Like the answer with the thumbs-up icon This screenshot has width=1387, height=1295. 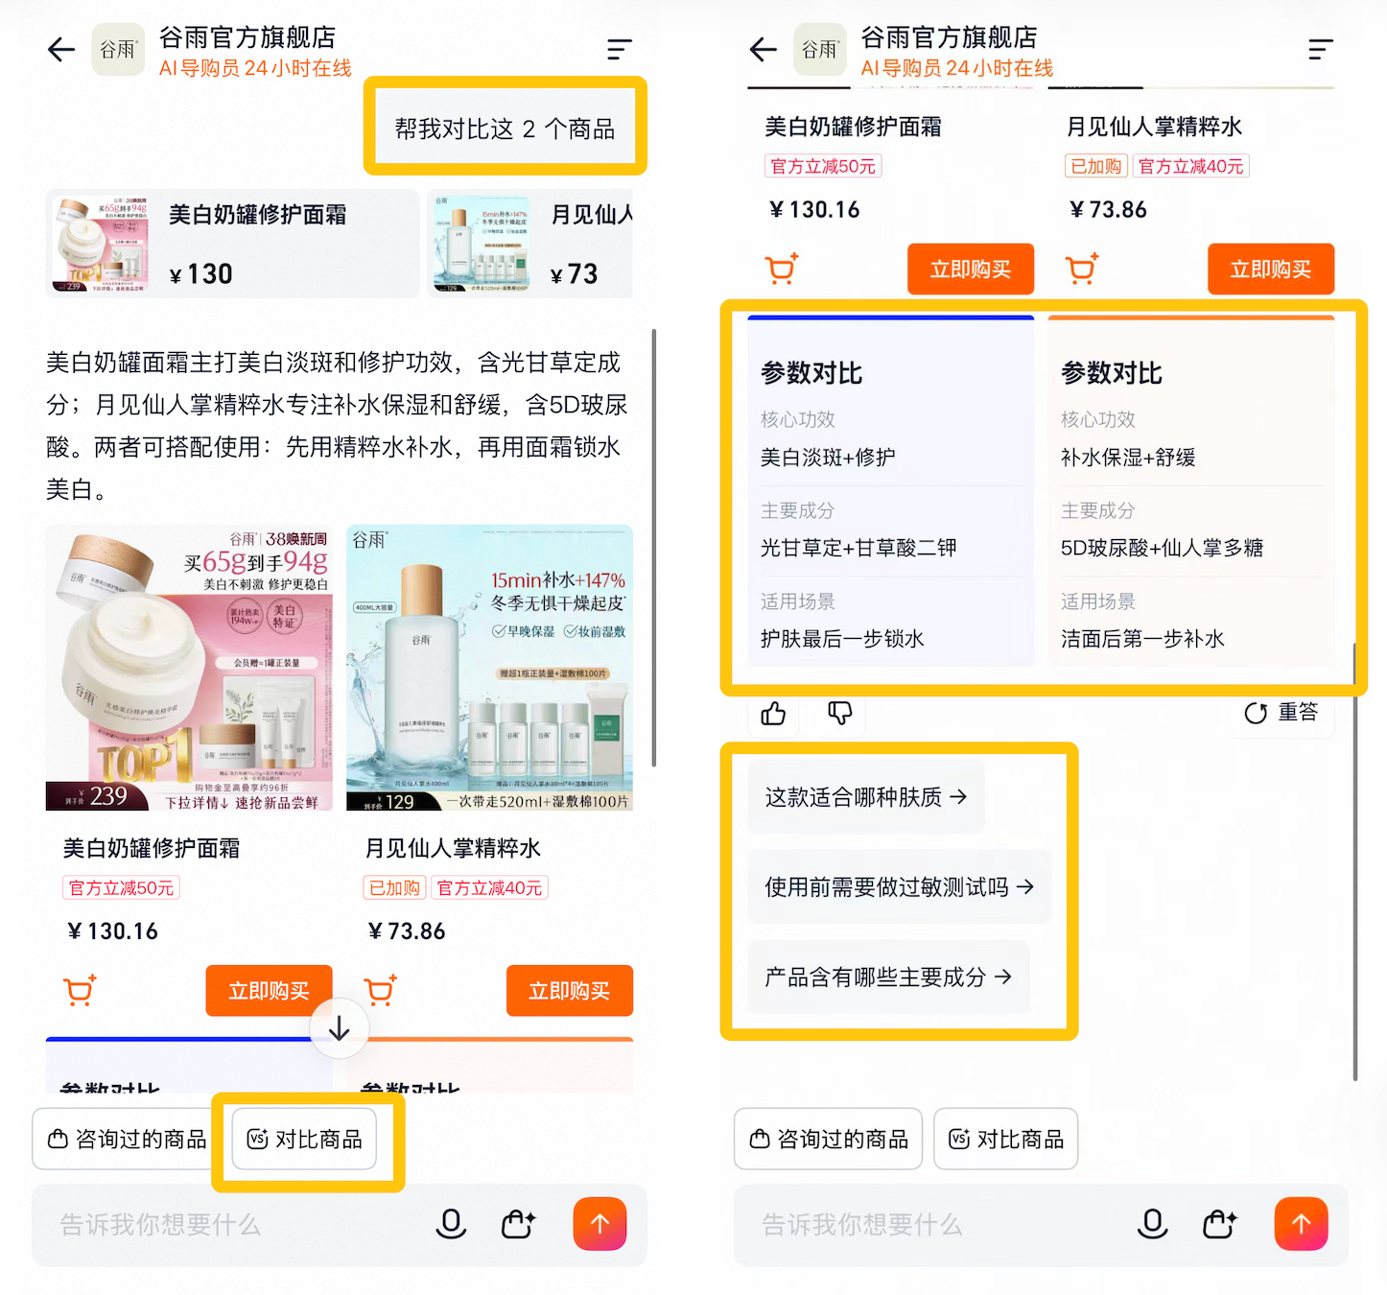coord(773,713)
